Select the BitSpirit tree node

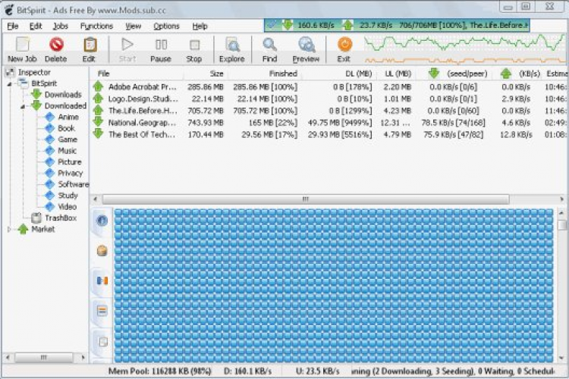click(44, 83)
